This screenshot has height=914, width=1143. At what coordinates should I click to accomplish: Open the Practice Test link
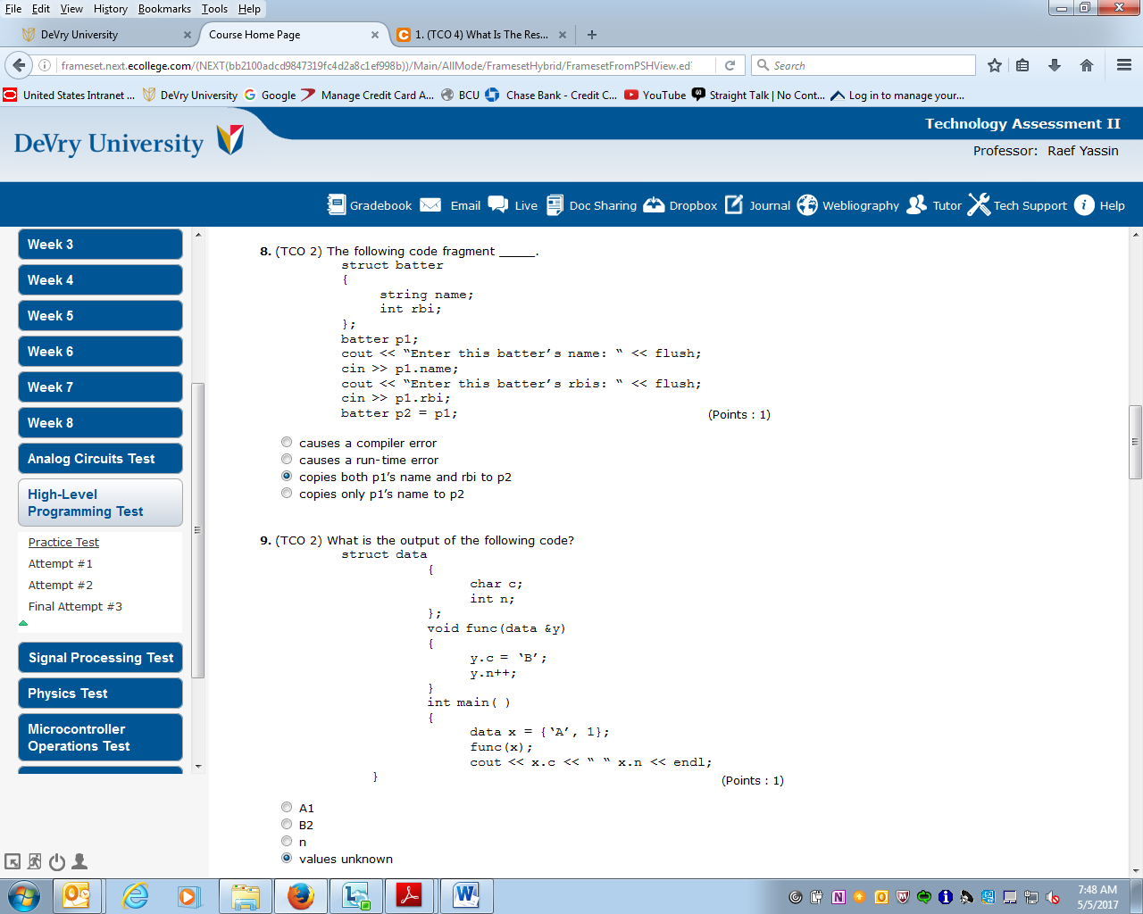[63, 542]
